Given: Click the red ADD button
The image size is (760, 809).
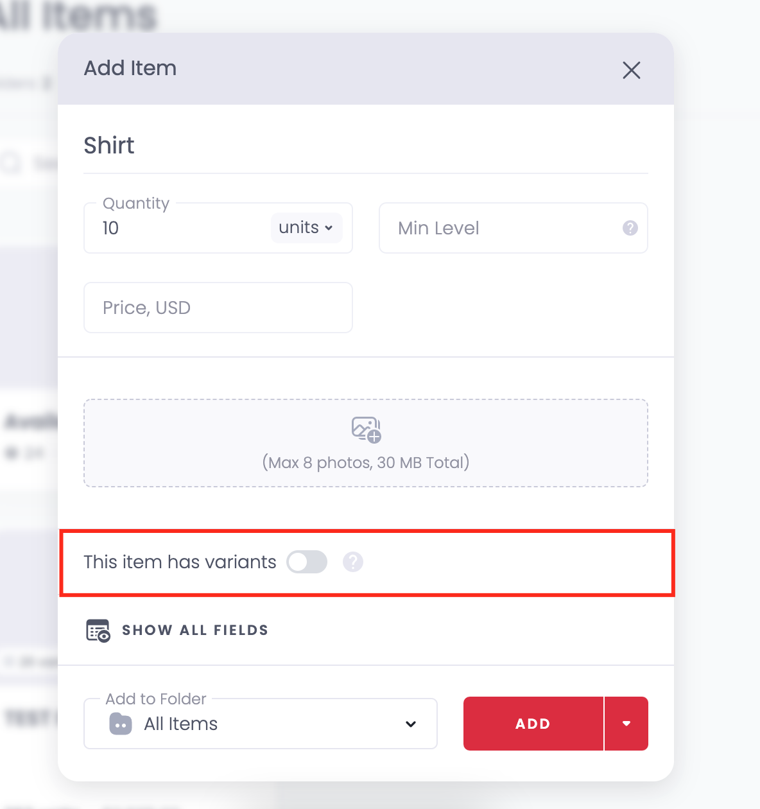Looking at the screenshot, I should pos(533,724).
